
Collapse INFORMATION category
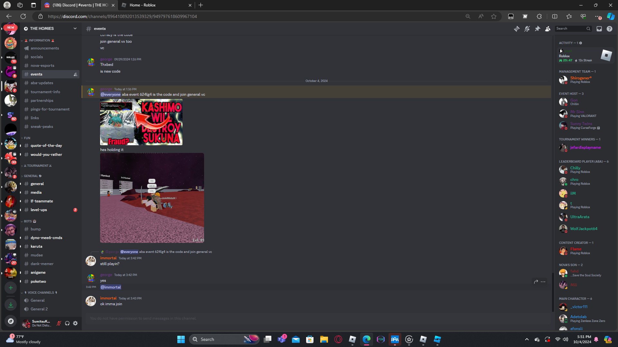coord(39,40)
